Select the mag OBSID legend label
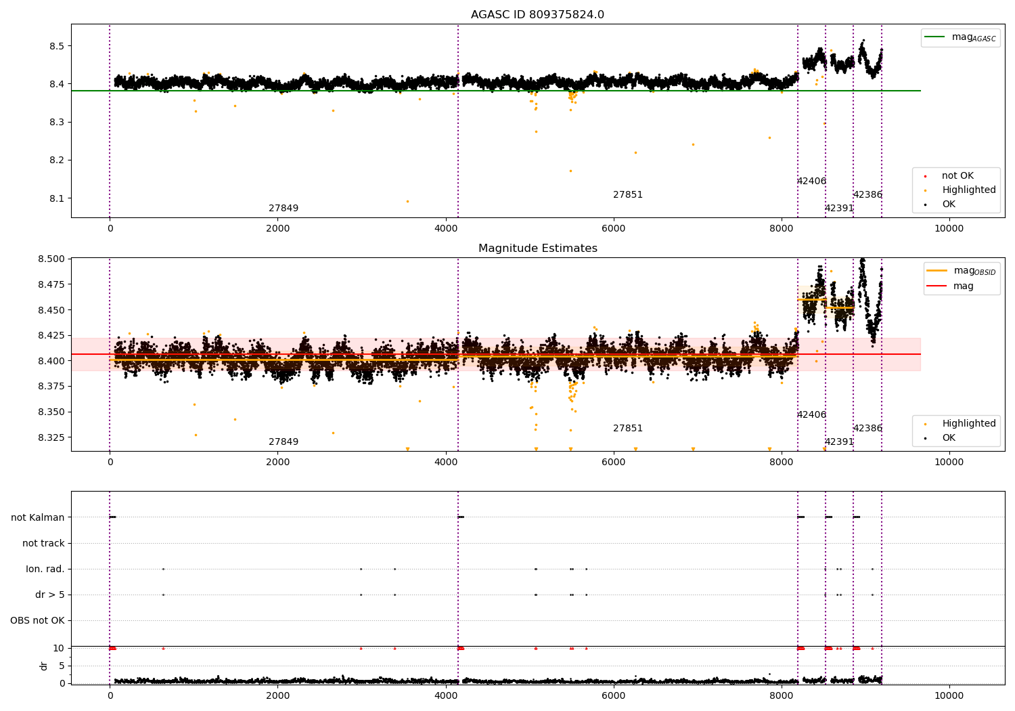The height and width of the screenshot is (711, 1015). point(975,271)
